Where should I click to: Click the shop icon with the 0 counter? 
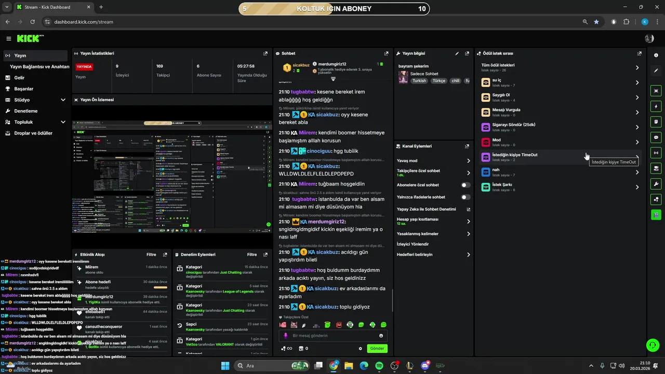coord(302,349)
